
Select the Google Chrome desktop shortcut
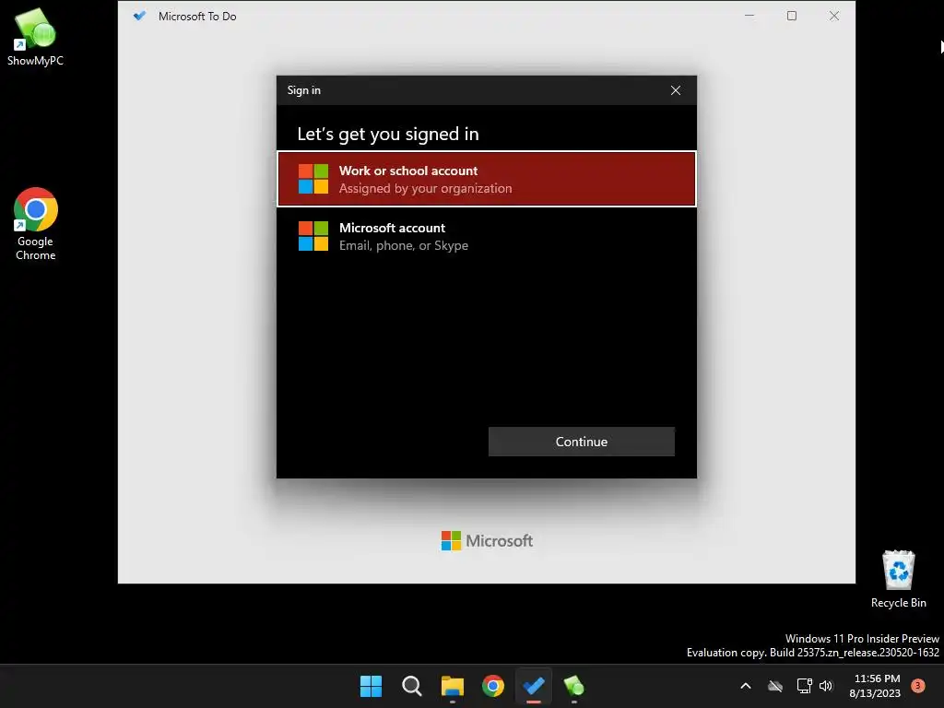point(36,224)
